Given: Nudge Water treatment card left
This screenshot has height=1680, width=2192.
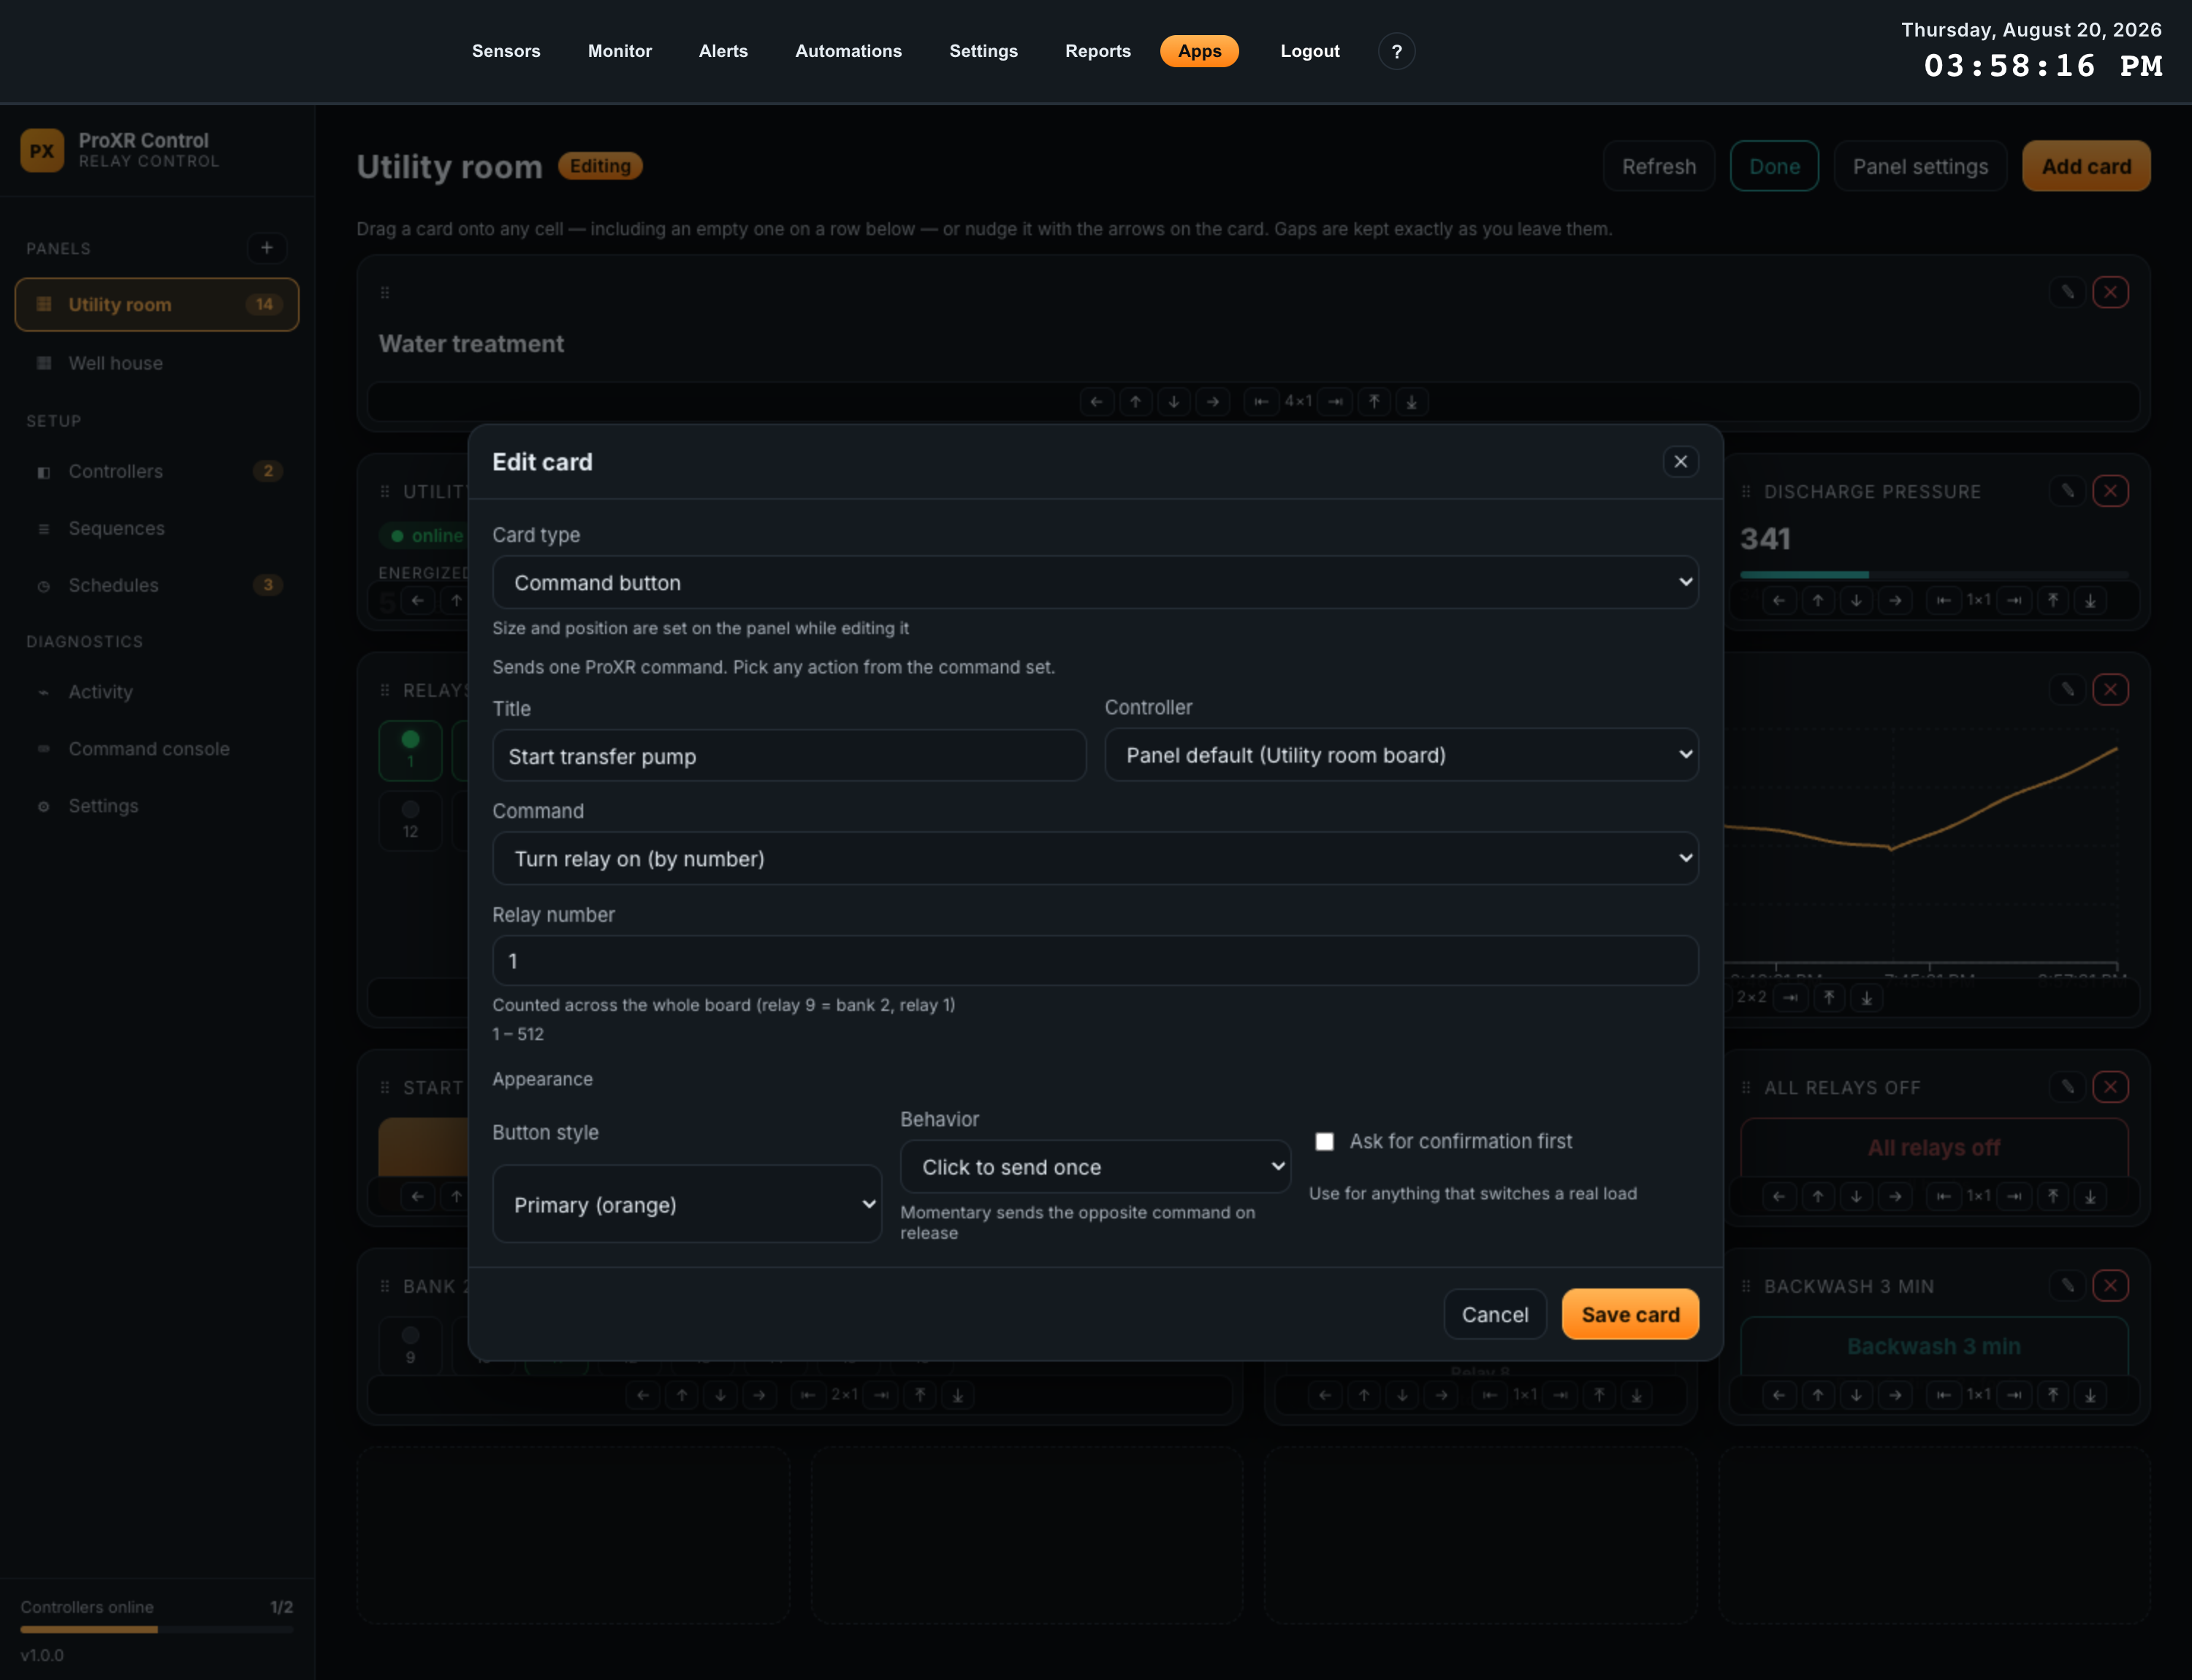Looking at the screenshot, I should tap(1097, 401).
